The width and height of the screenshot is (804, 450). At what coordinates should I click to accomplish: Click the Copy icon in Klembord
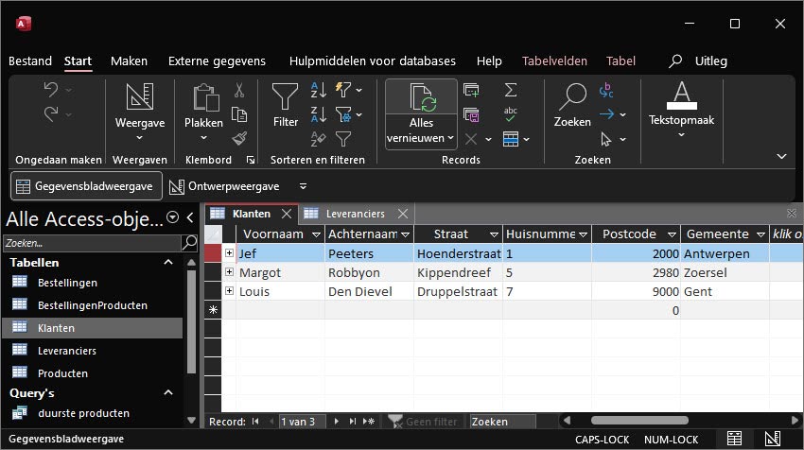pos(239,114)
